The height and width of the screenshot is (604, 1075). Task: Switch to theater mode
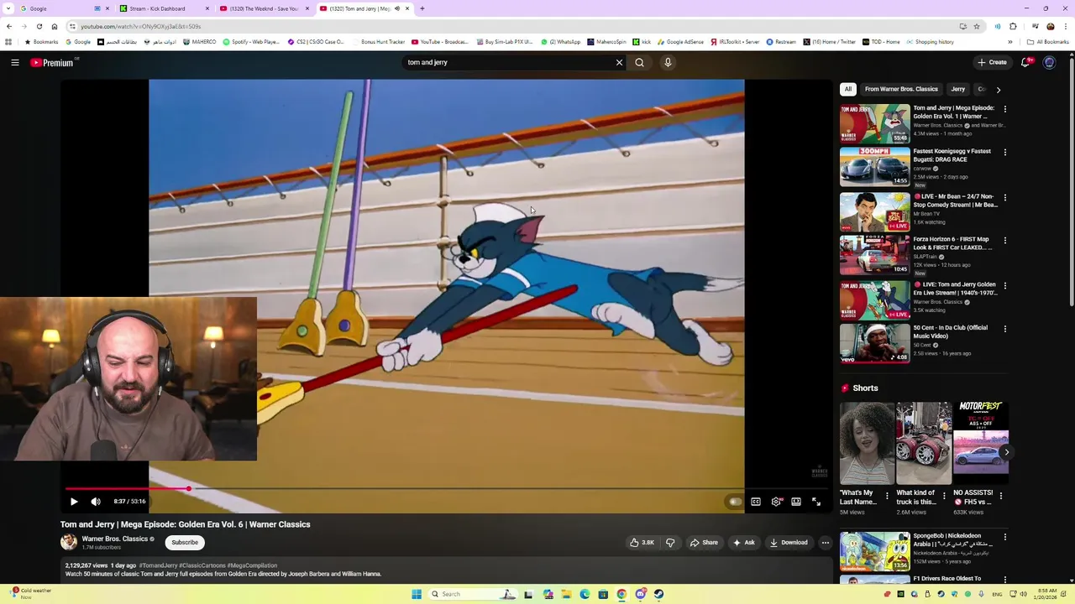(796, 502)
